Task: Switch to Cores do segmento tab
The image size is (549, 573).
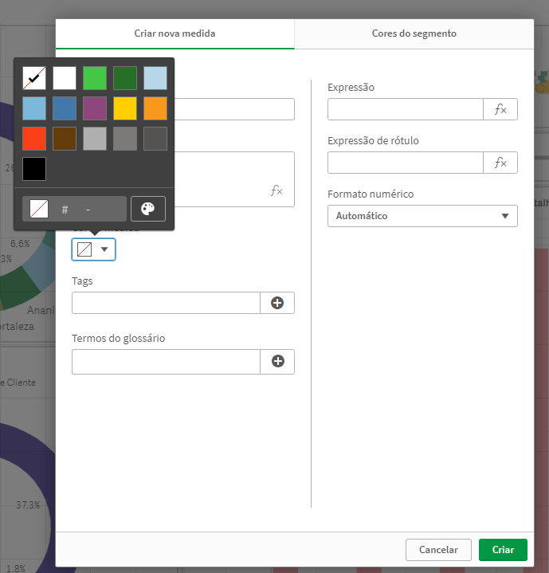Action: point(414,33)
